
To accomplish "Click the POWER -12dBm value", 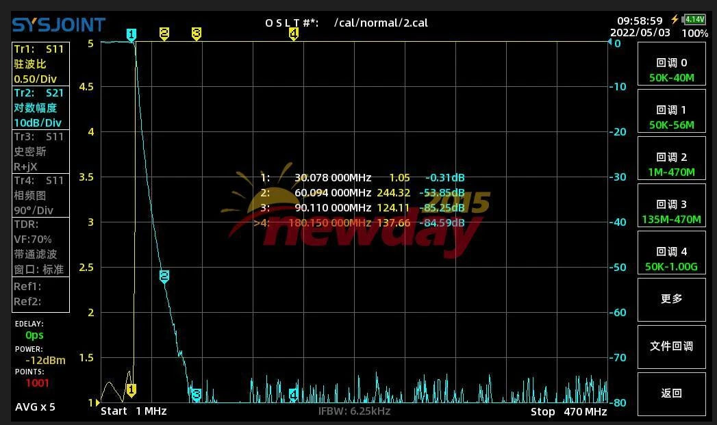I will [x=45, y=360].
